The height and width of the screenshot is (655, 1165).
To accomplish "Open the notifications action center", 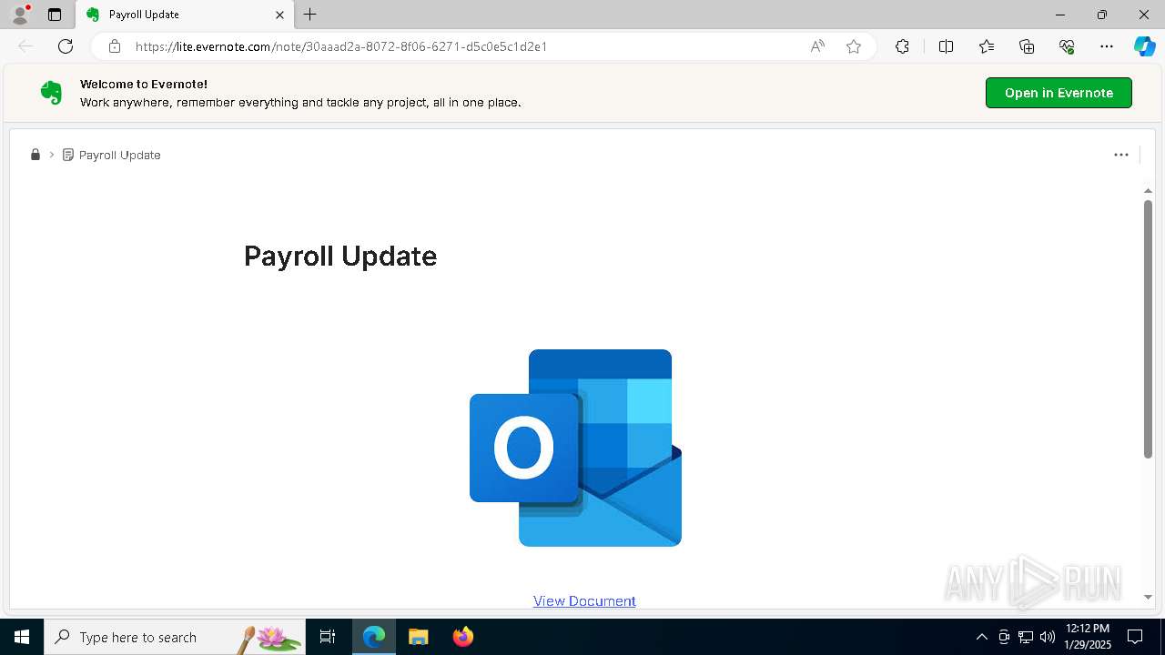I will [x=1135, y=637].
